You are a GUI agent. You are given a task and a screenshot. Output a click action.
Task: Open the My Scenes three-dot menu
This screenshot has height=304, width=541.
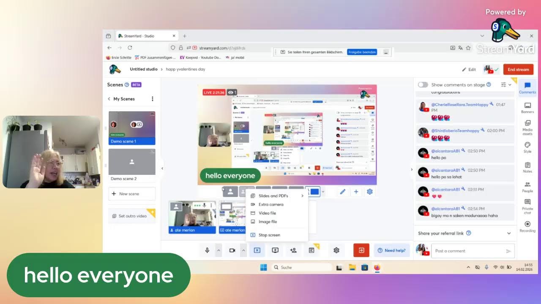coord(153,99)
